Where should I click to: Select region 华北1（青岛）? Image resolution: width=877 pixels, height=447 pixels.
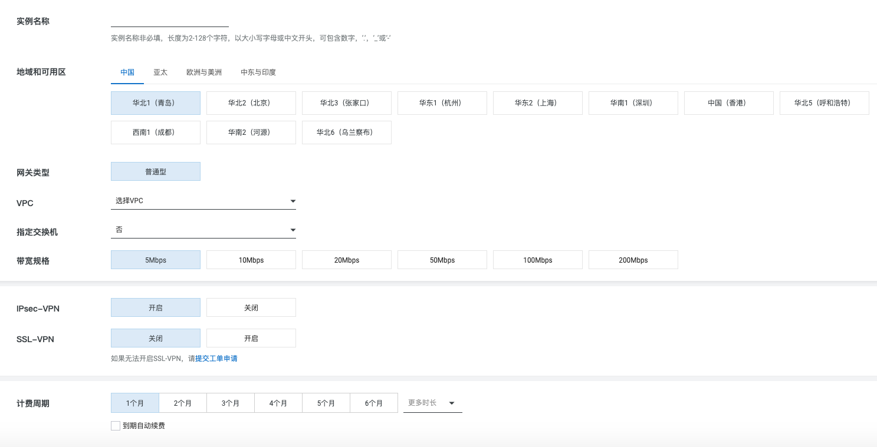[156, 103]
